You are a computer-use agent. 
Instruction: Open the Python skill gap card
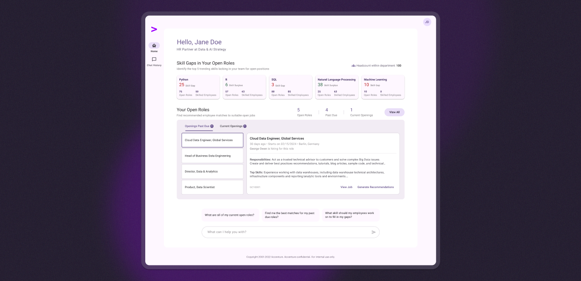pyautogui.click(x=198, y=87)
